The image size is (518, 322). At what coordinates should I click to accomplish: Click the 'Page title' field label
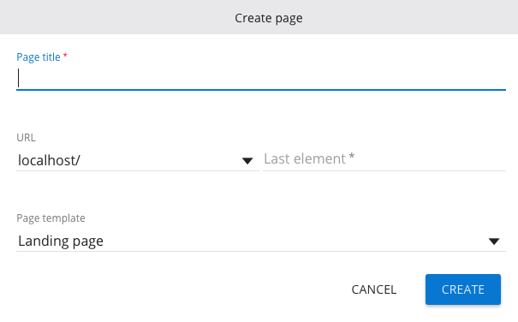tap(39, 57)
